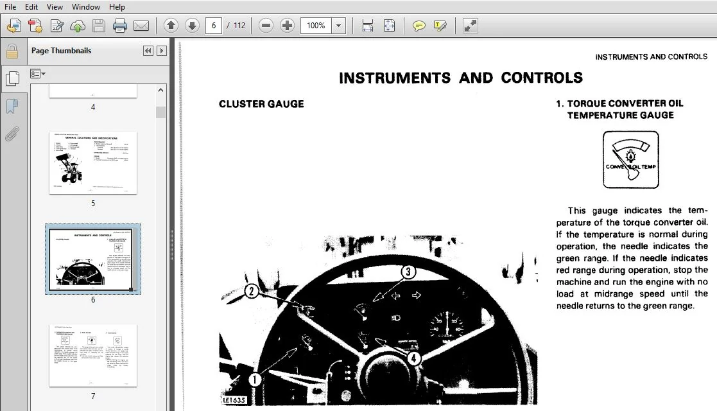The image size is (717, 411).
Task: Open the Help menu
Action: (117, 7)
